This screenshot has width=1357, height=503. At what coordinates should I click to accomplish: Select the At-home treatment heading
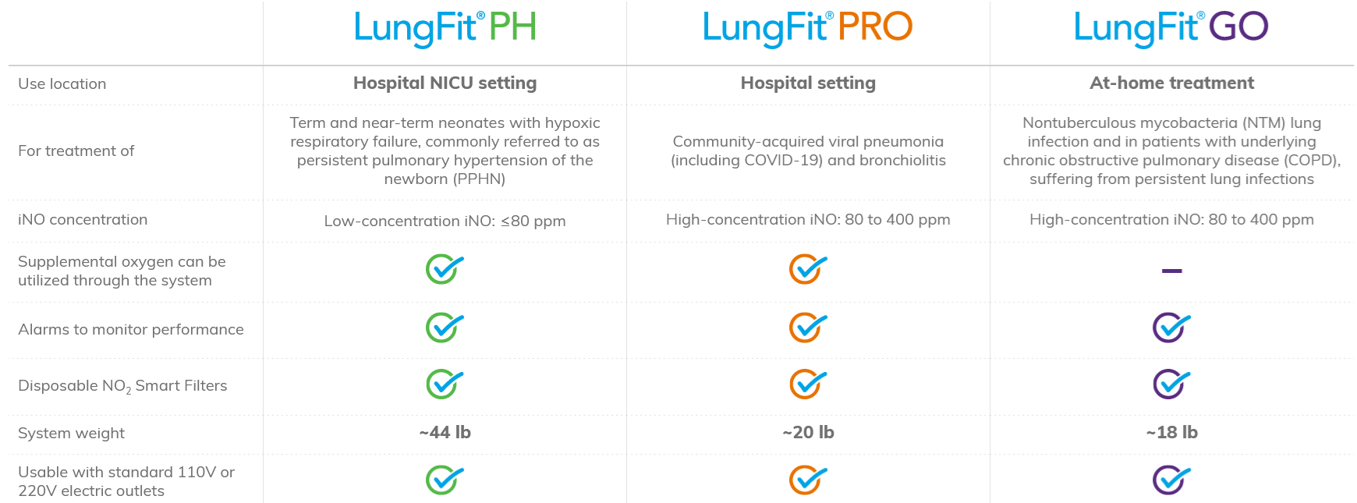(x=1171, y=83)
